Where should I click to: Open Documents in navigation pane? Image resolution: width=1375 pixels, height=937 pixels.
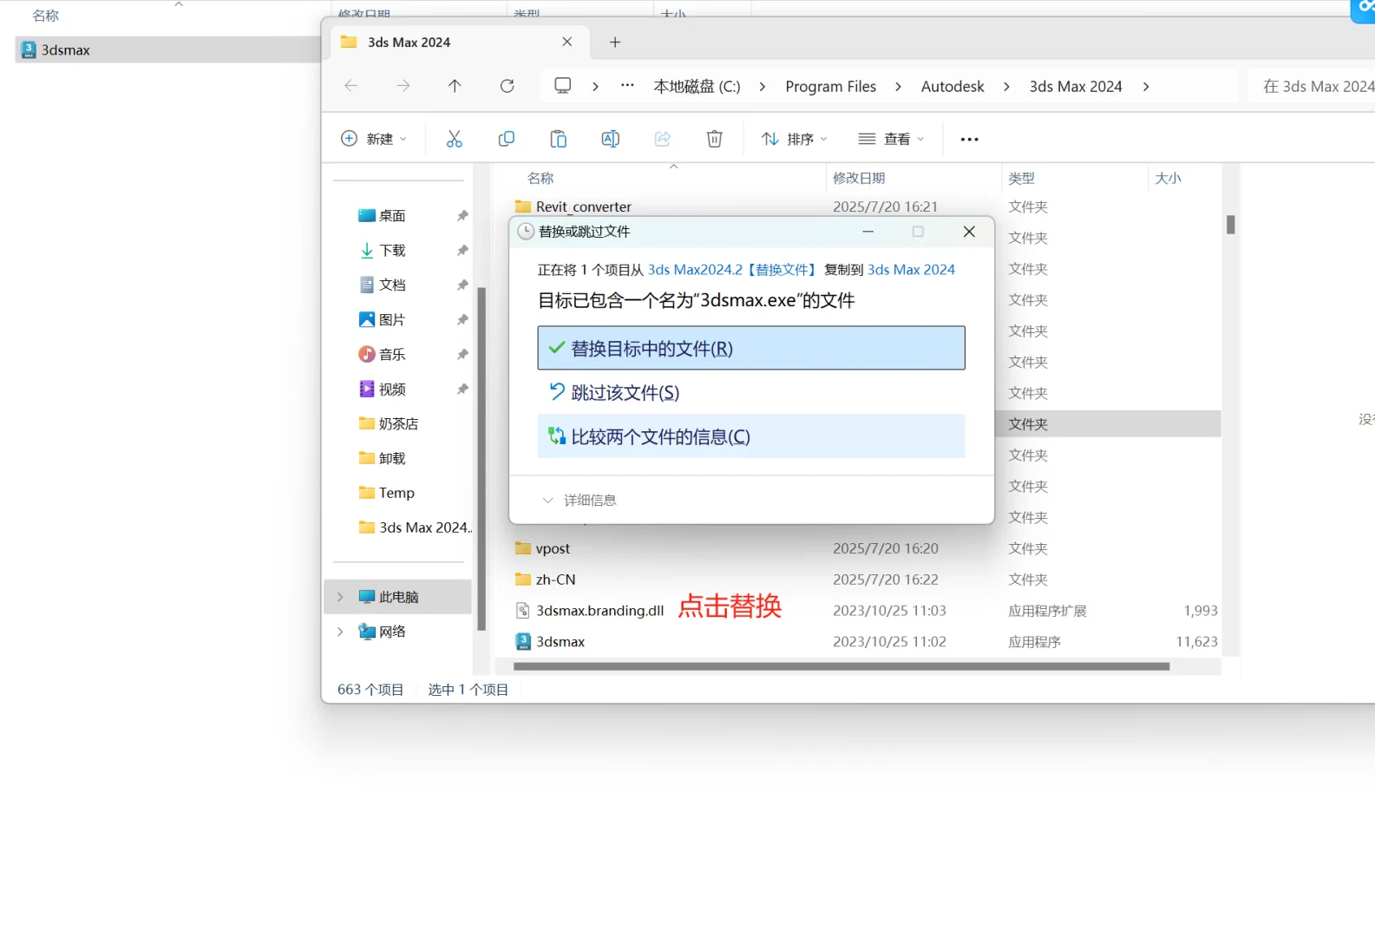point(392,285)
